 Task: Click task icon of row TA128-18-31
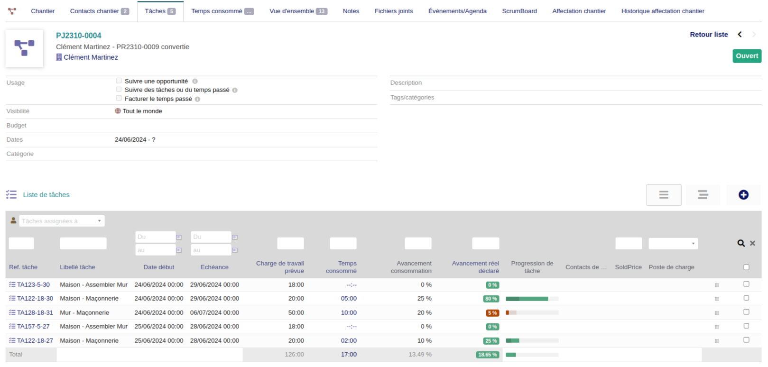pos(12,312)
